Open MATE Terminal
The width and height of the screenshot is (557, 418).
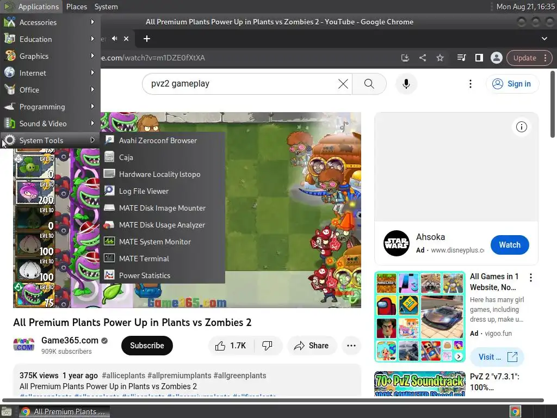tap(163, 259)
